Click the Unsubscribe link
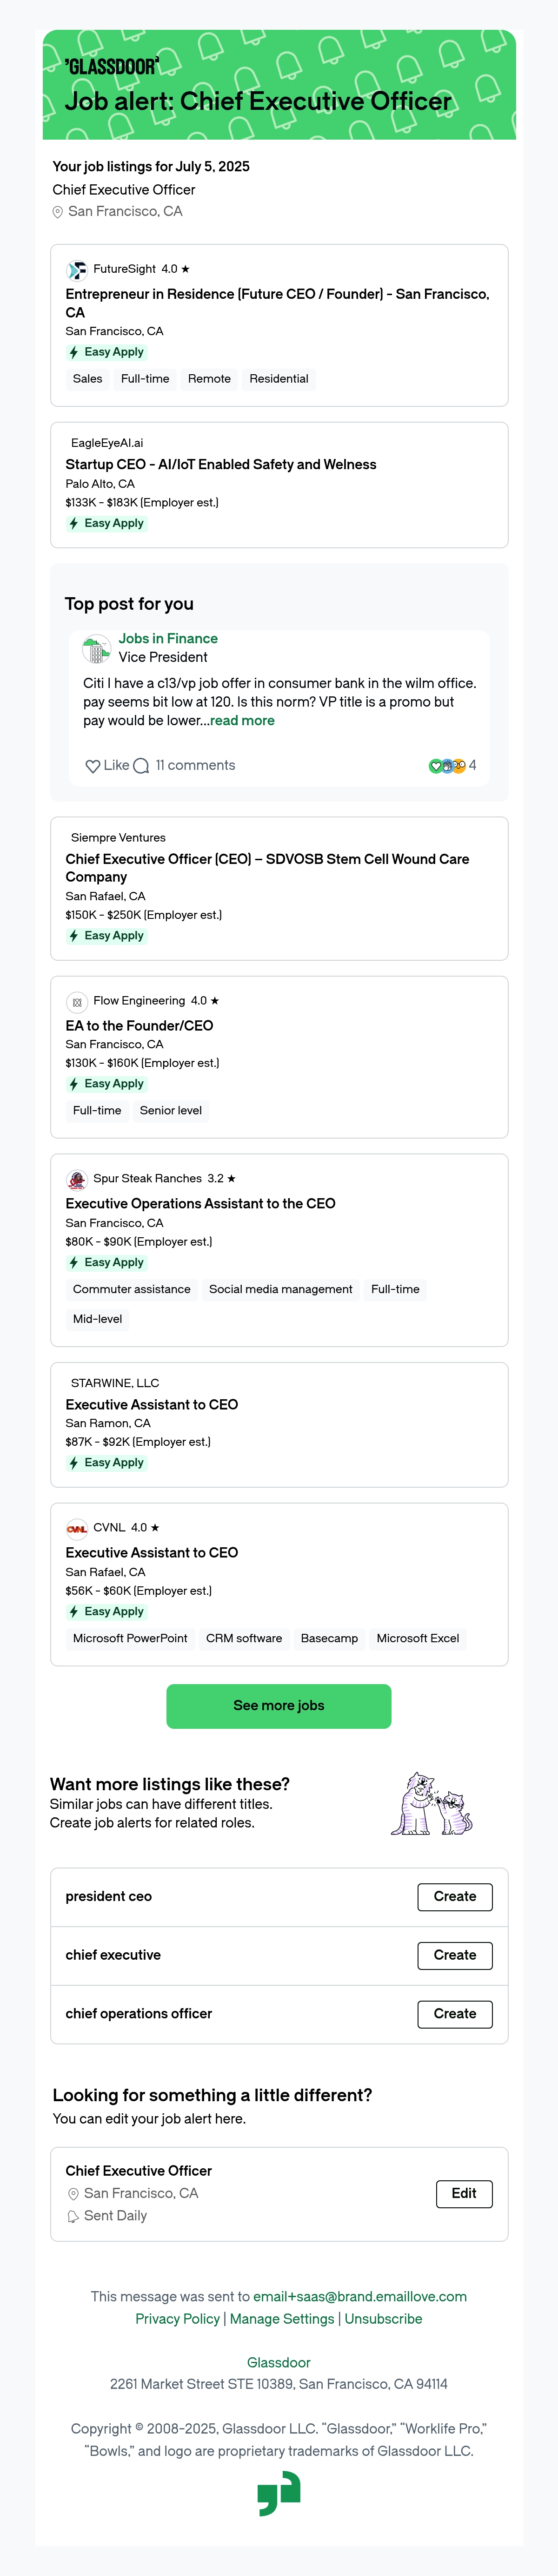 383,2319
